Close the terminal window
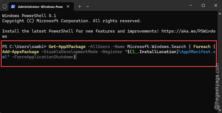 tap(216, 5)
